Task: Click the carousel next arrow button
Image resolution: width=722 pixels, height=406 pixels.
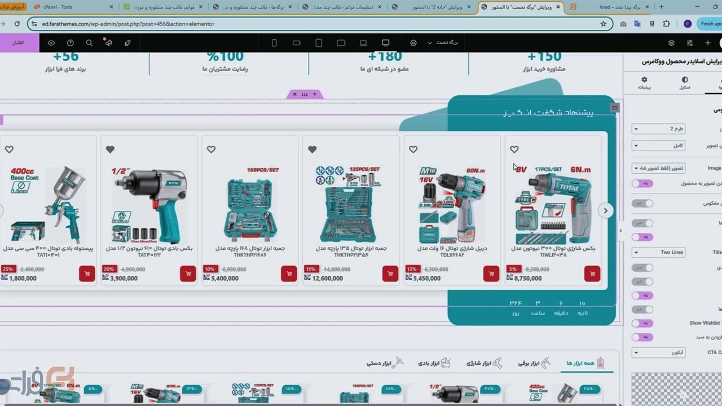Action: tap(605, 210)
